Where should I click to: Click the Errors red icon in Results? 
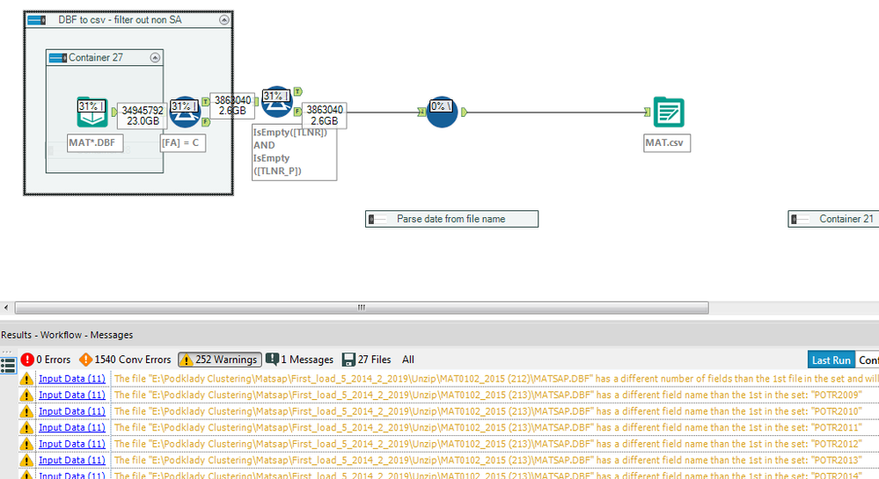tap(27, 359)
